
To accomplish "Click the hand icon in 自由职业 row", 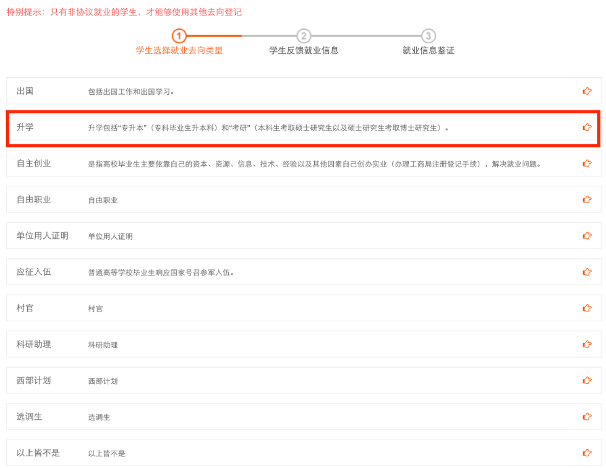I will [x=587, y=199].
